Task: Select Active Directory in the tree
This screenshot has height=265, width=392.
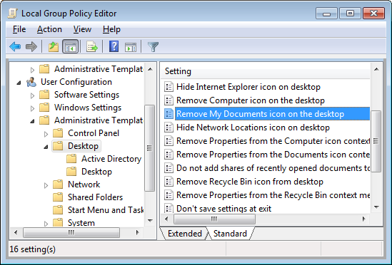Action: coord(111,159)
